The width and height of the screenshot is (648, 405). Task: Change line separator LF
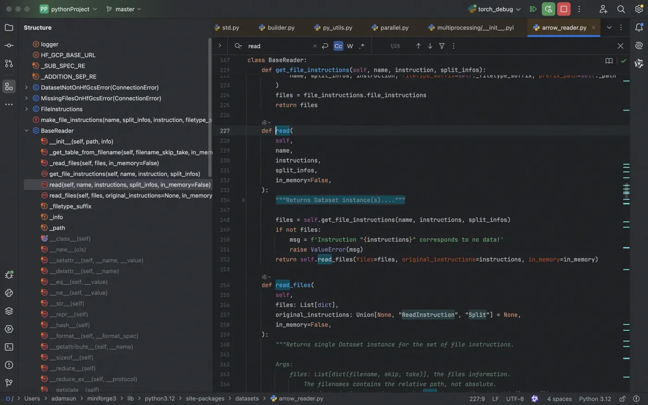[495, 399]
